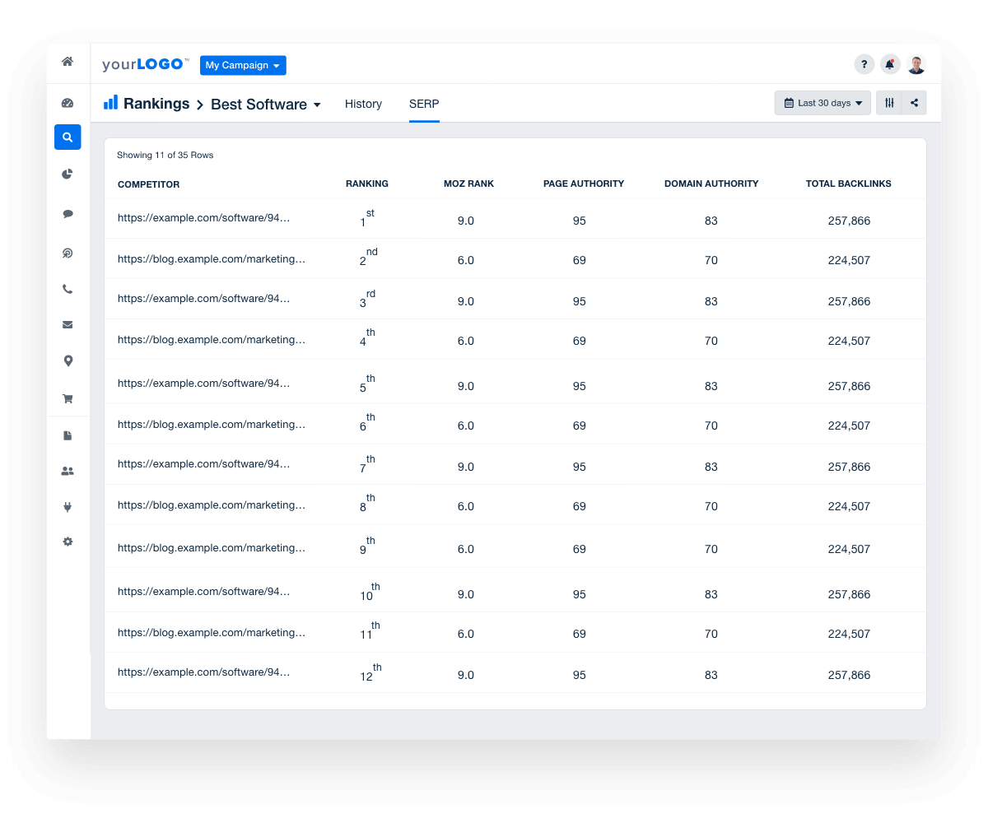Select the SERP tab

pos(424,104)
